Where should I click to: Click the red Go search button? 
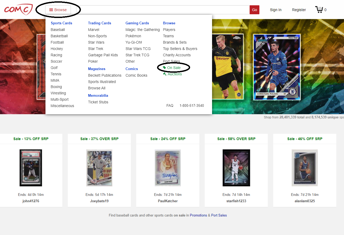254,10
